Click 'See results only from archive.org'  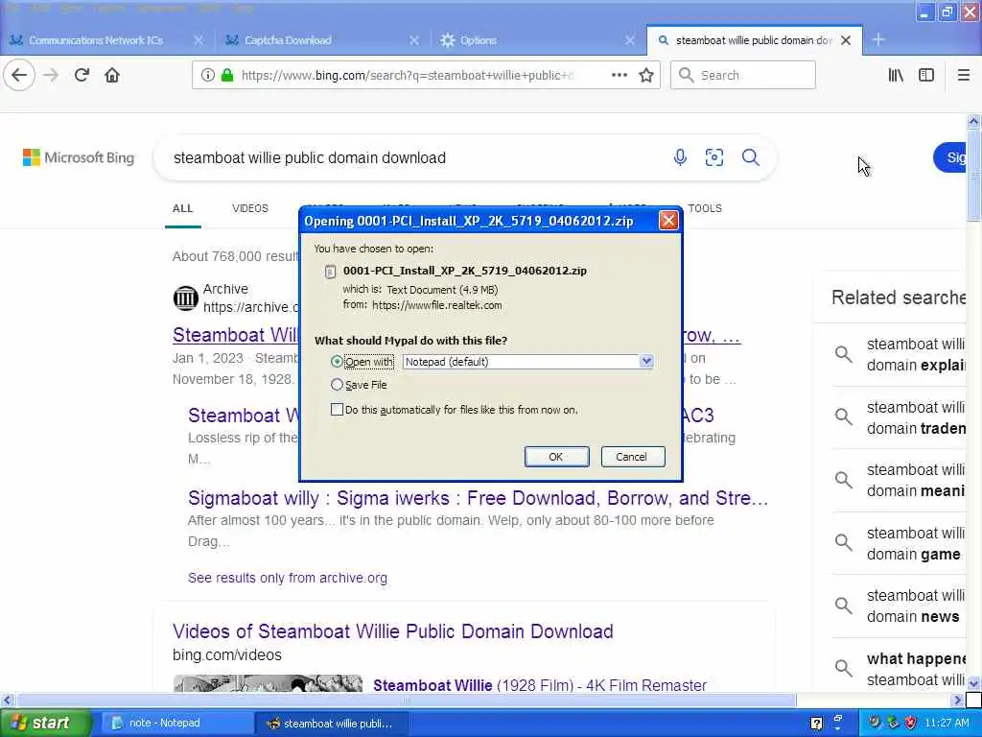point(288,578)
